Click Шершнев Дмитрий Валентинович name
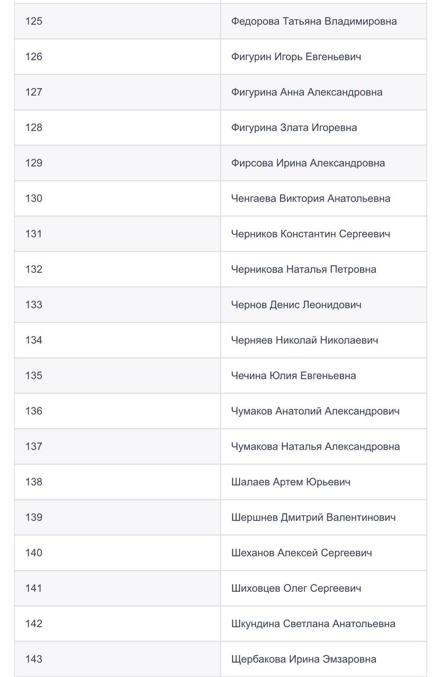 (x=313, y=517)
